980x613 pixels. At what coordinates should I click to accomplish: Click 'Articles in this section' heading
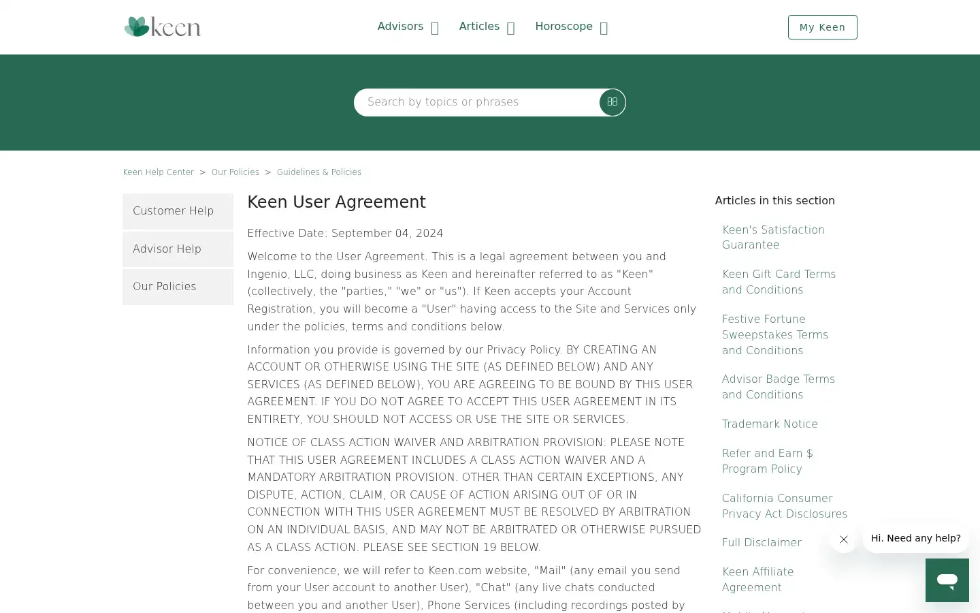pos(774,201)
